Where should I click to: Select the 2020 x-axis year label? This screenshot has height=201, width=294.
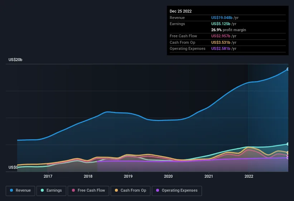pos(168,176)
